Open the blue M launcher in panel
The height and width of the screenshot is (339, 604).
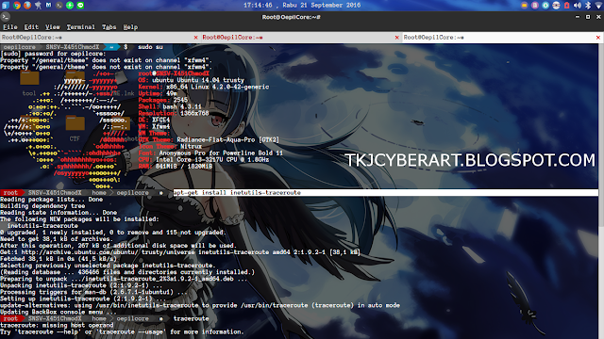48,5
